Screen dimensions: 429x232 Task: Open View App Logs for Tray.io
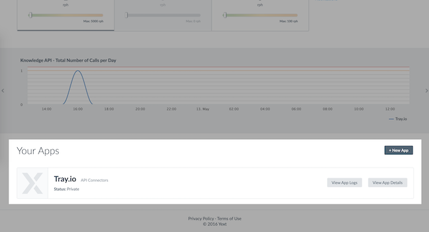point(344,182)
